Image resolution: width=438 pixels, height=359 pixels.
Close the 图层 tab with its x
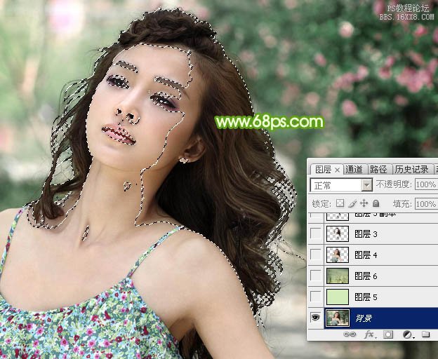(337, 170)
